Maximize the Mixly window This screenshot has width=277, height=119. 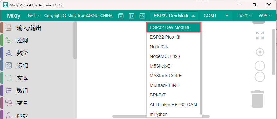(x=254, y=5)
